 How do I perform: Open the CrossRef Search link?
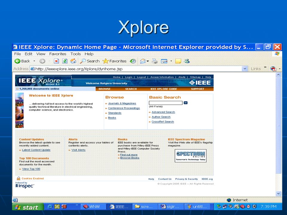click(163, 122)
